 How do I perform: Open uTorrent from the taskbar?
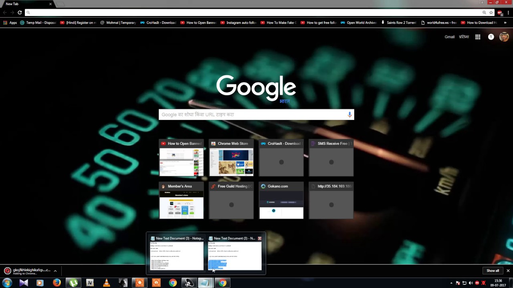[x=73, y=283]
